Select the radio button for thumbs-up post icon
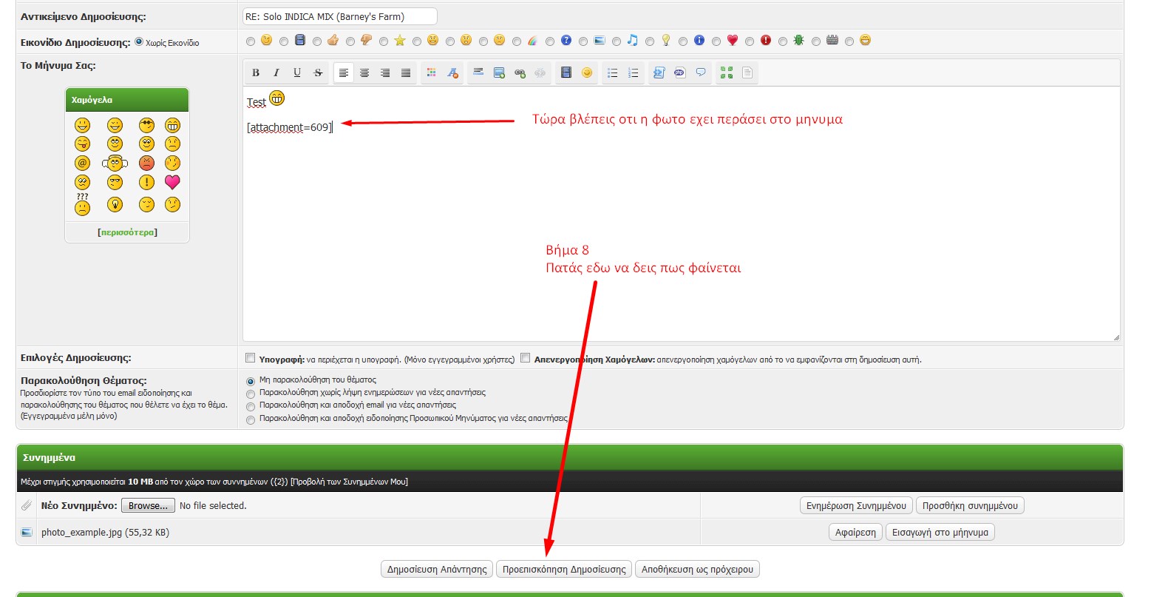 [317, 41]
